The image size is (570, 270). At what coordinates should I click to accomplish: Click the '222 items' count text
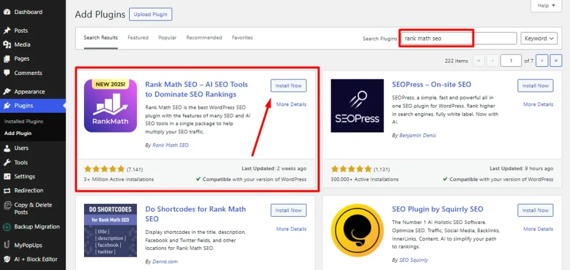coord(456,61)
